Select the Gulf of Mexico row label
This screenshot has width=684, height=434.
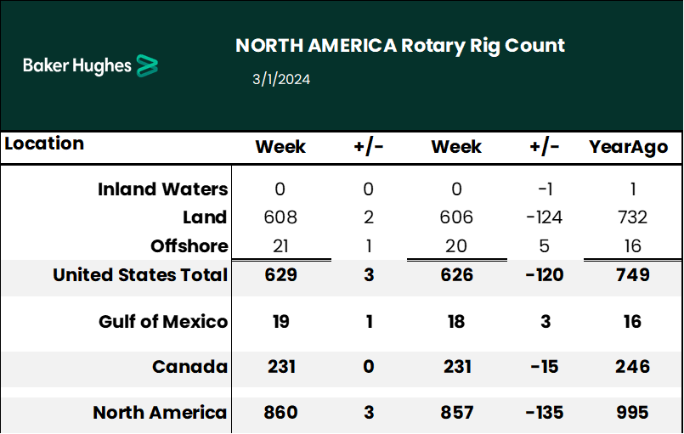(163, 322)
